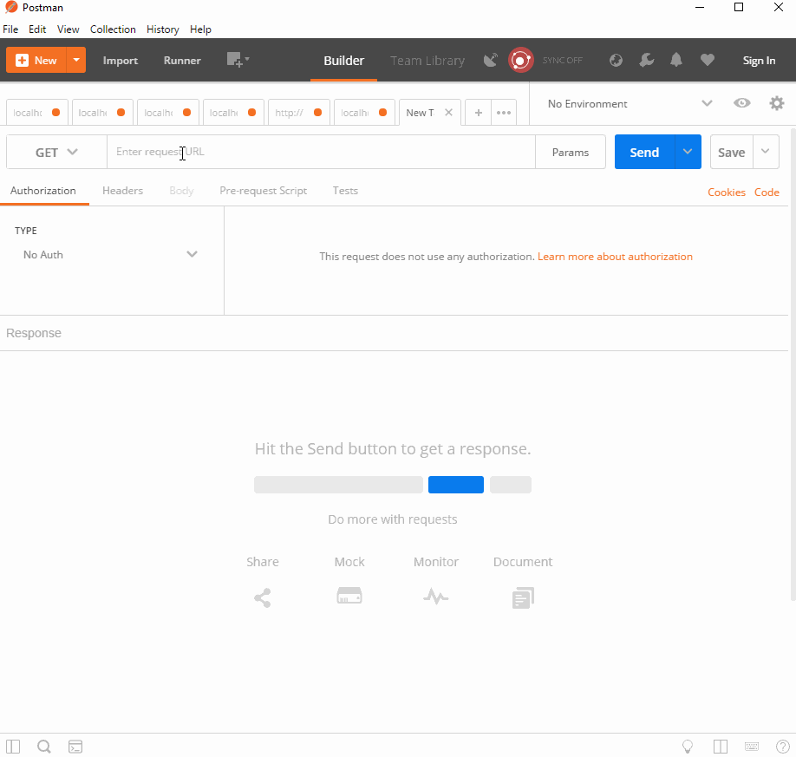Click the Save button
Viewport: 796px width, 757px height.
(732, 152)
